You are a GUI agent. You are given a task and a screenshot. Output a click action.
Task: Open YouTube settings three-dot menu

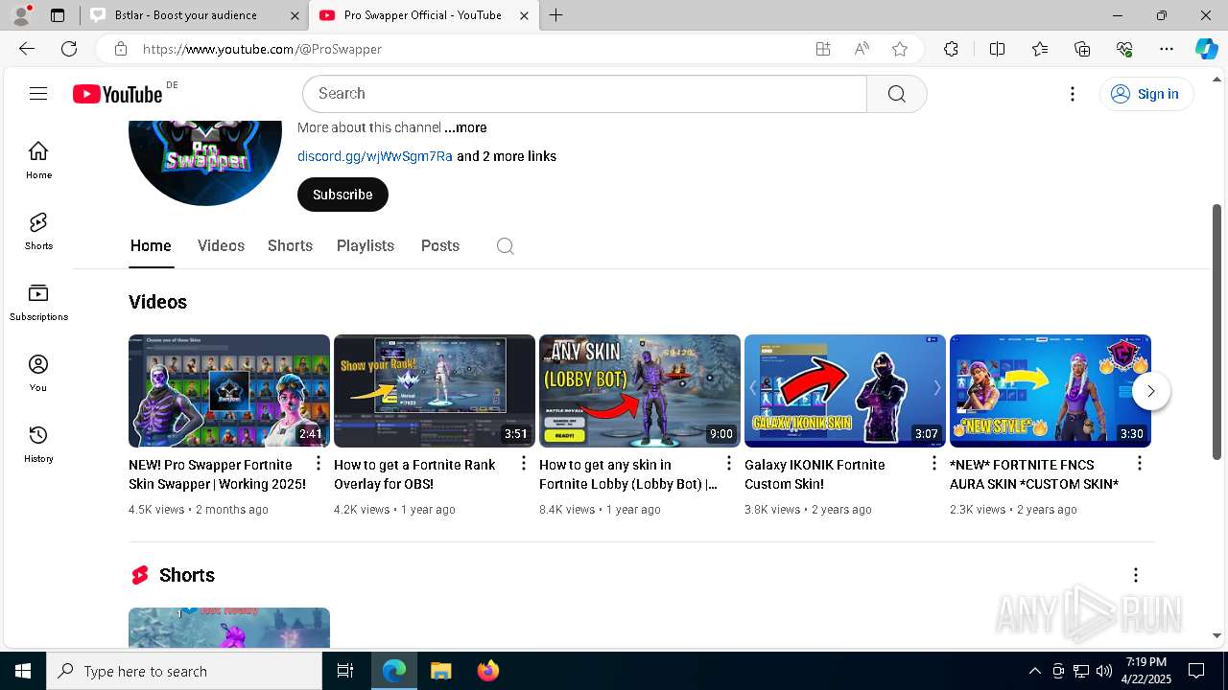[1073, 93]
